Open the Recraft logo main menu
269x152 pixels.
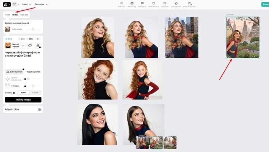(x=7, y=4)
